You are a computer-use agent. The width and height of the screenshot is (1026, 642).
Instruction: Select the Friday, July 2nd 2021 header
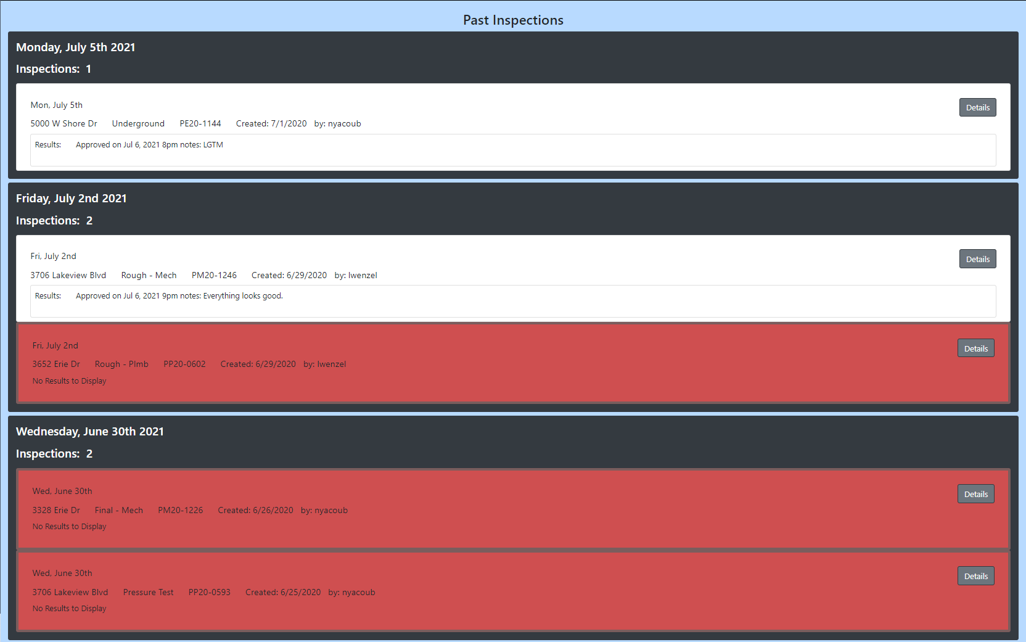tap(71, 198)
